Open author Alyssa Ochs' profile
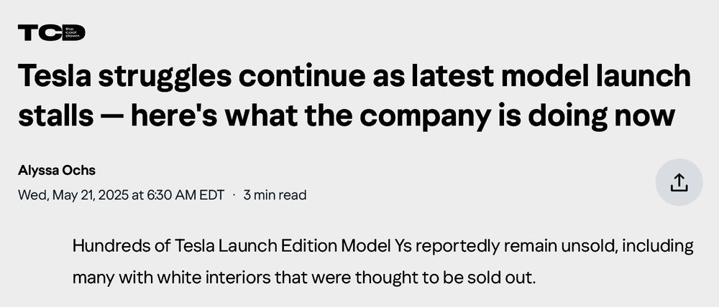 56,170
